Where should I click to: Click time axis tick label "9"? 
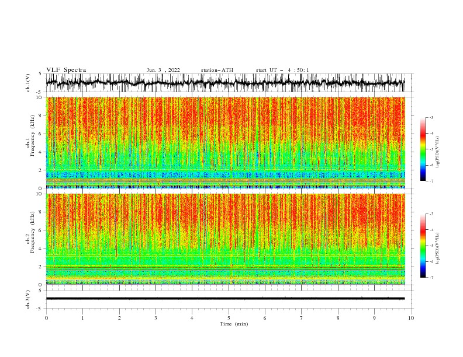point(374,318)
